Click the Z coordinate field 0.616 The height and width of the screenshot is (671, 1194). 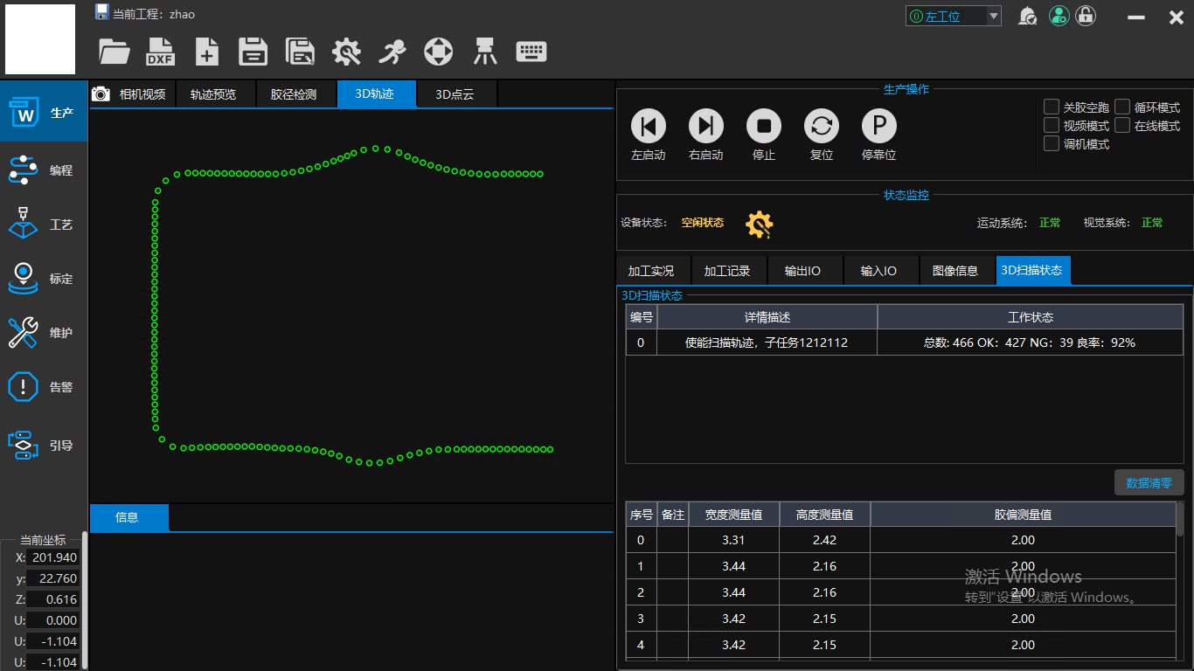[x=52, y=599]
